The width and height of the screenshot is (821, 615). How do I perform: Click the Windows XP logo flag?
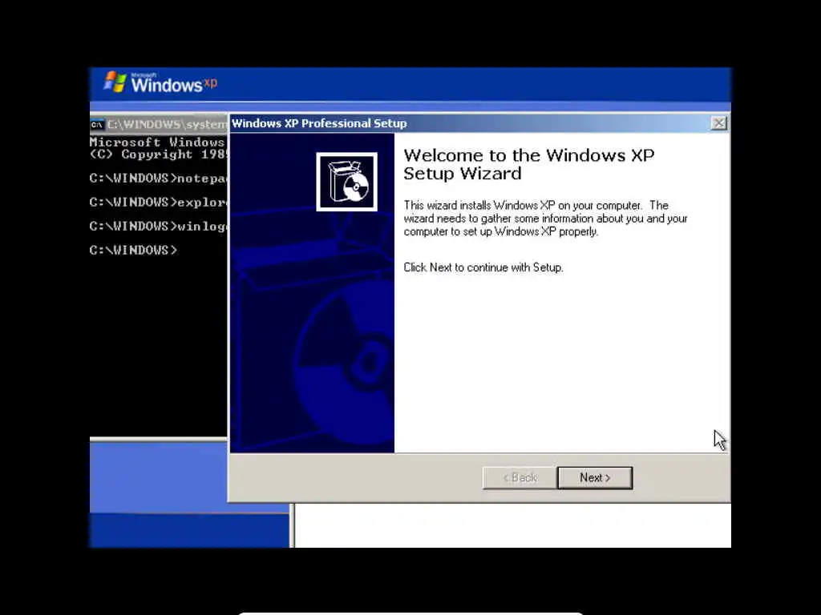tap(115, 82)
